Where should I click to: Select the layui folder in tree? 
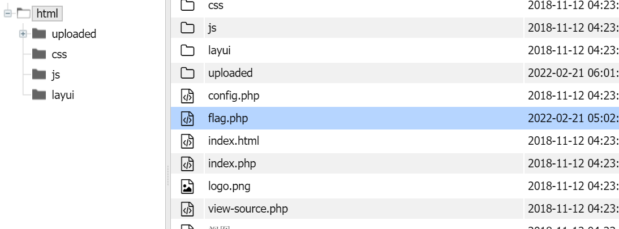click(63, 95)
